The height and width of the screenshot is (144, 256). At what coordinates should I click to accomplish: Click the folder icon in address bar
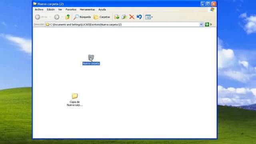48,24
